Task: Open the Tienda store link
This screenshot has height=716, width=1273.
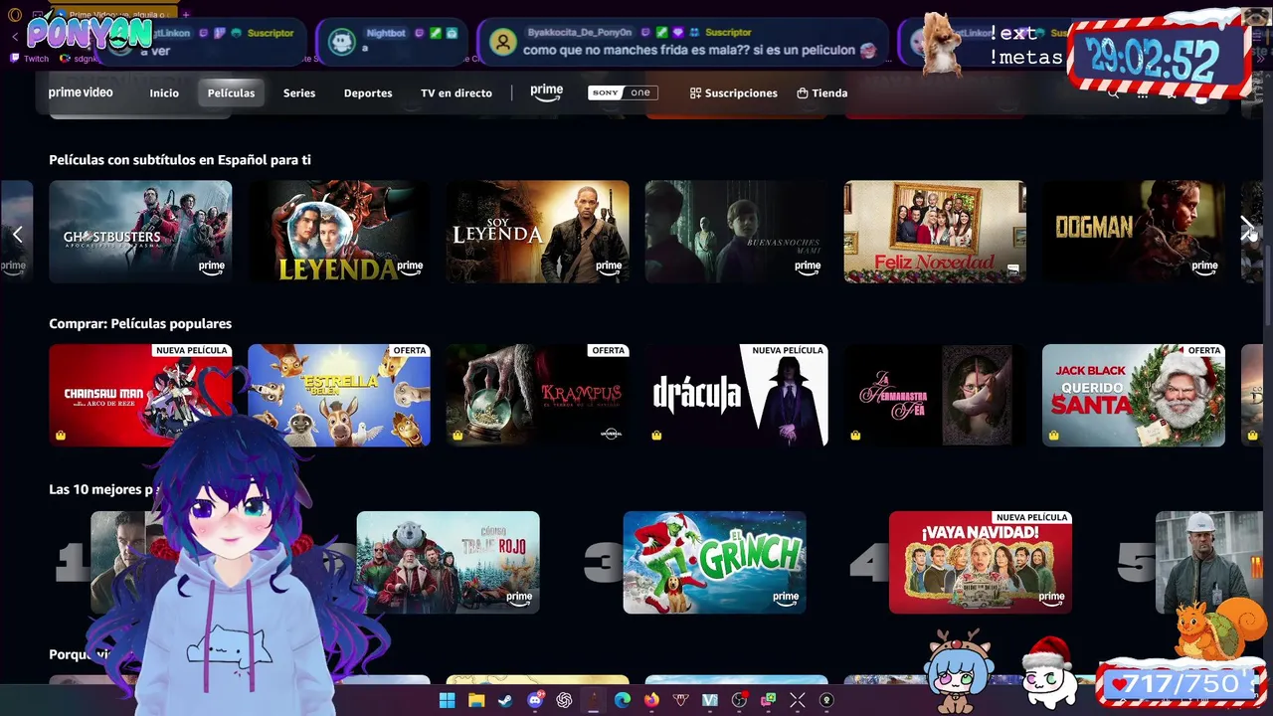Action: pyautogui.click(x=822, y=92)
